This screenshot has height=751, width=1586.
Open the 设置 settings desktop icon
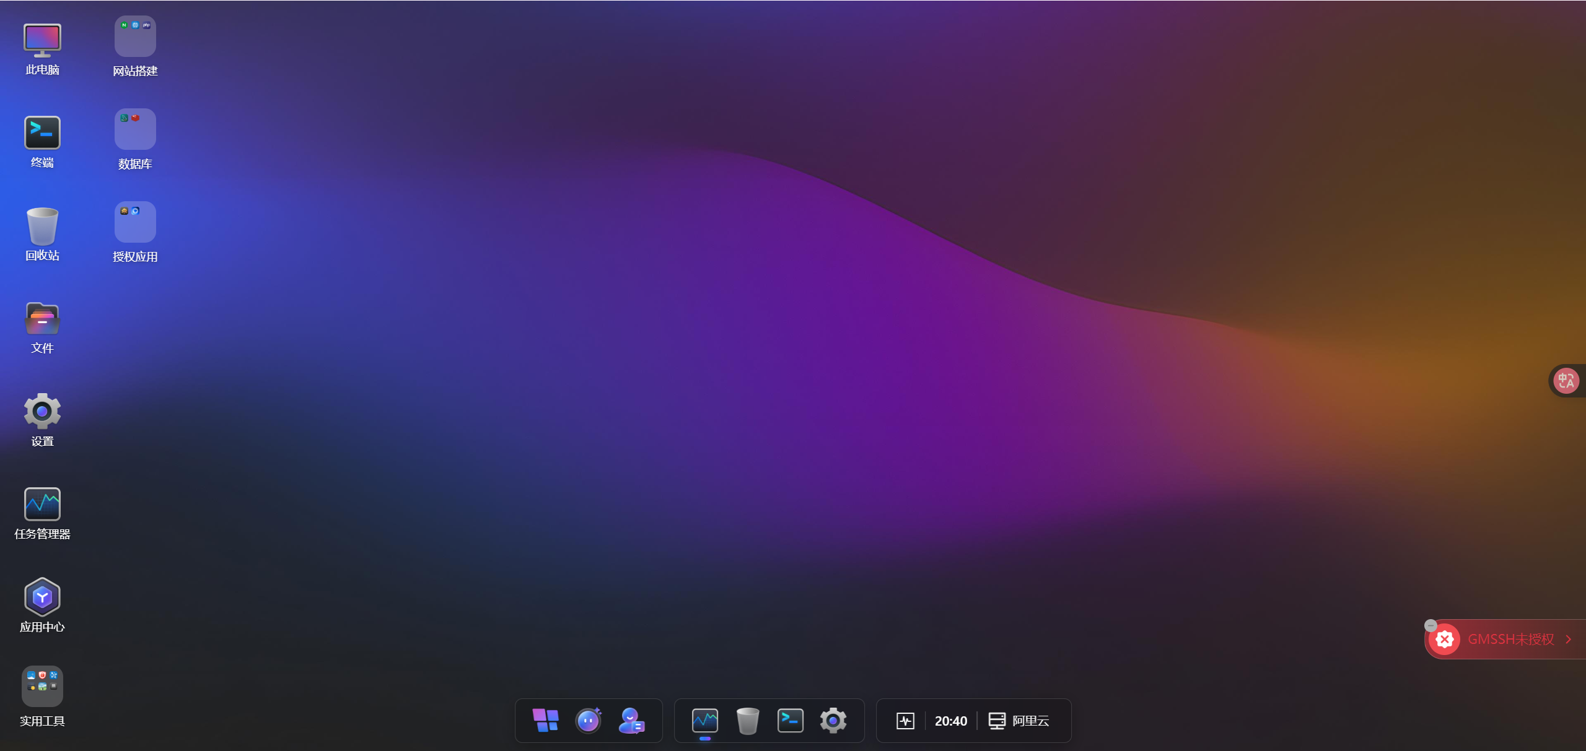42,411
